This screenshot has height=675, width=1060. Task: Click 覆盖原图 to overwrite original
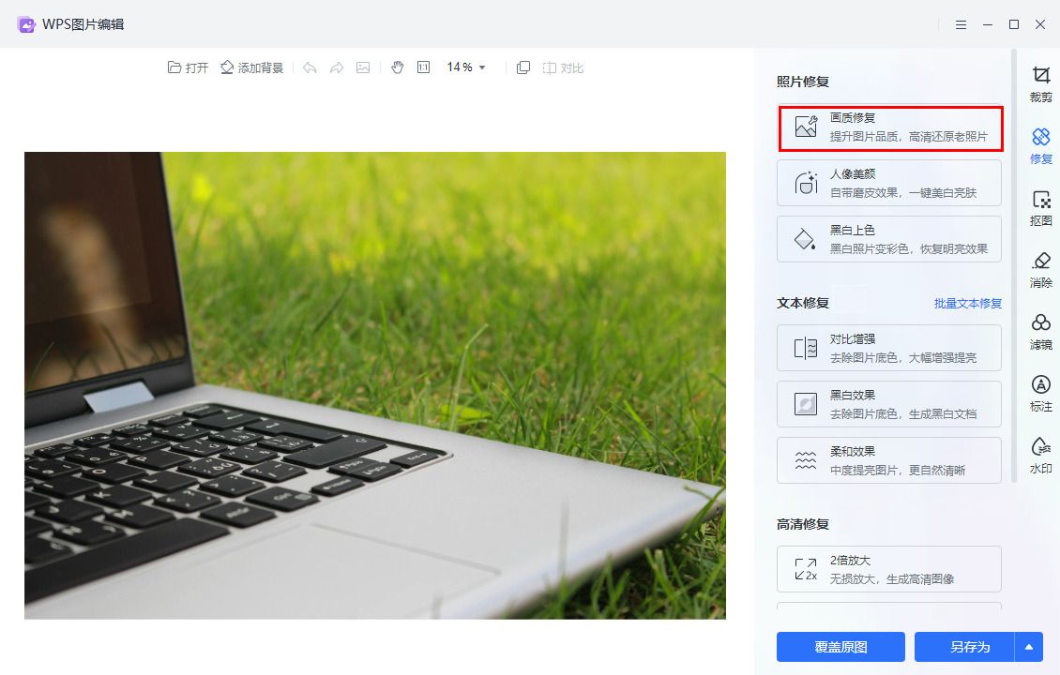coord(841,647)
